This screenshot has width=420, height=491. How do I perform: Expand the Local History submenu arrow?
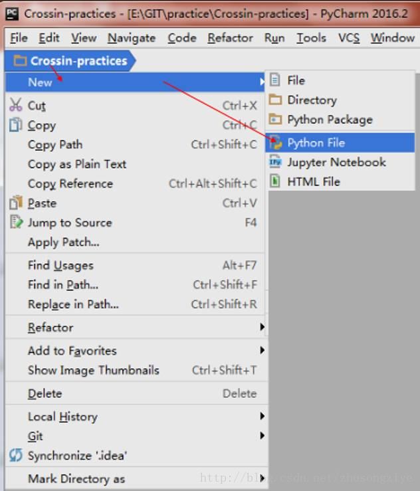click(x=262, y=416)
